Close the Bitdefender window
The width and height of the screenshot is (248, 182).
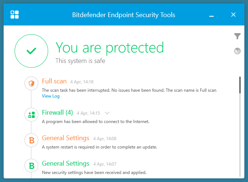click(233, 15)
